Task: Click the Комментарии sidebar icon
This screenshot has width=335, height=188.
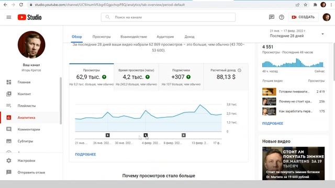Action: click(x=9, y=129)
